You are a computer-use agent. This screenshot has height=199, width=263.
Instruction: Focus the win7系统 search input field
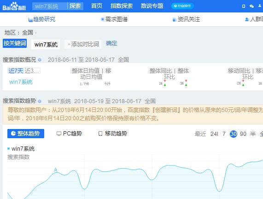click(50, 6)
